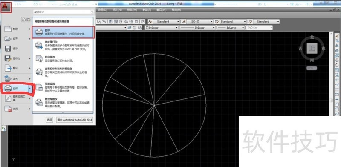This screenshot has height=167, width=341.
Task: Open 打印预览 plot preview entry
Action: click(x=63, y=59)
